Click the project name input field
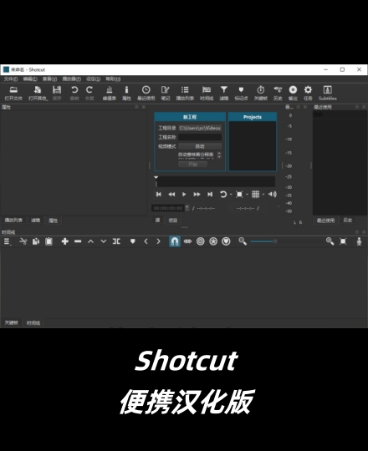 [x=200, y=137]
